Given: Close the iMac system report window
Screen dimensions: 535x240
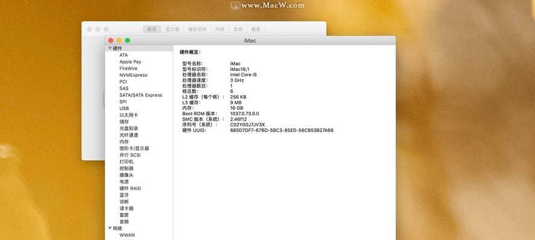Looking at the screenshot, I should coord(111,40).
